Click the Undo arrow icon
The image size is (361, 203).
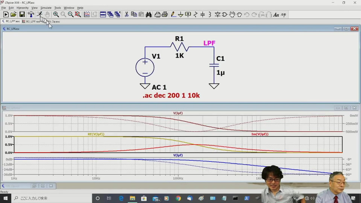[247, 15]
